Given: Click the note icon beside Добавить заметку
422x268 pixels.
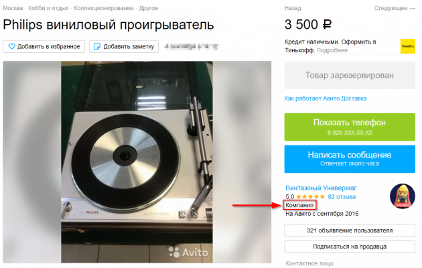Looking at the screenshot, I should (96, 46).
